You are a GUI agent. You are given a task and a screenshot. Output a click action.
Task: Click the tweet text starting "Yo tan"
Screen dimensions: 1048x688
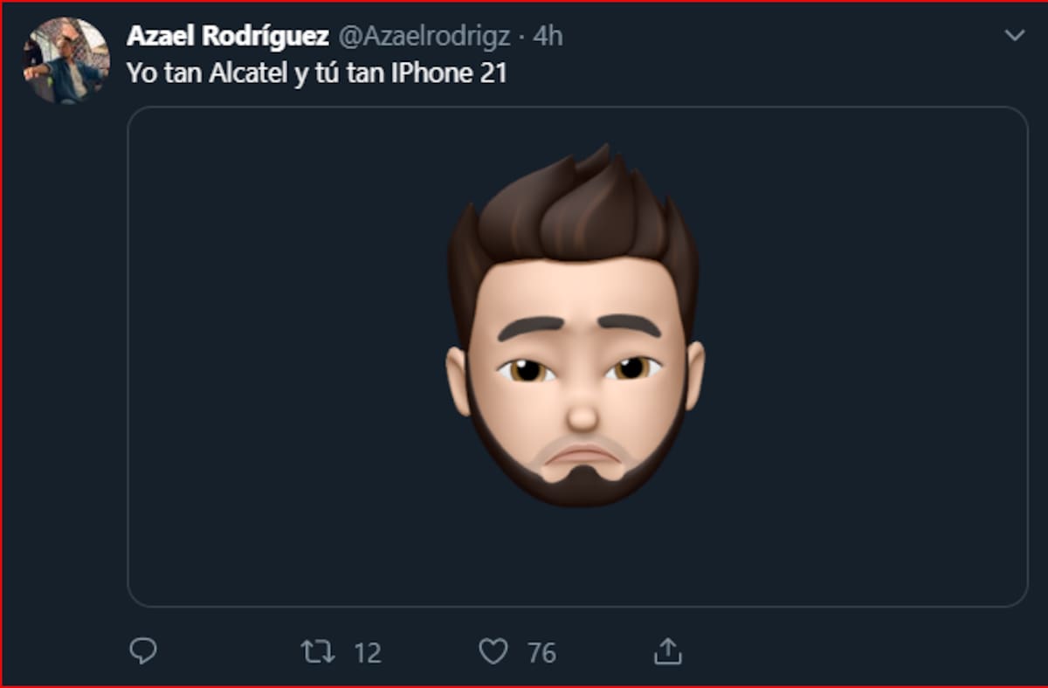click(x=316, y=72)
